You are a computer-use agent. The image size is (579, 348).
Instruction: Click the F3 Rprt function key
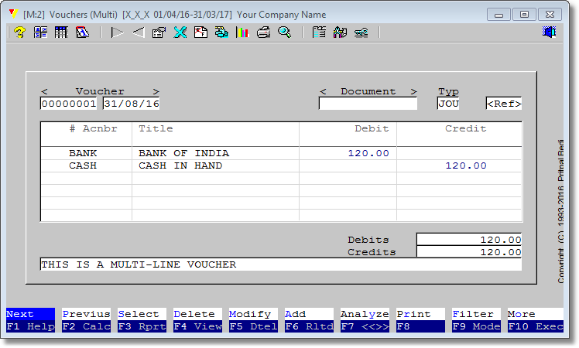(142, 326)
